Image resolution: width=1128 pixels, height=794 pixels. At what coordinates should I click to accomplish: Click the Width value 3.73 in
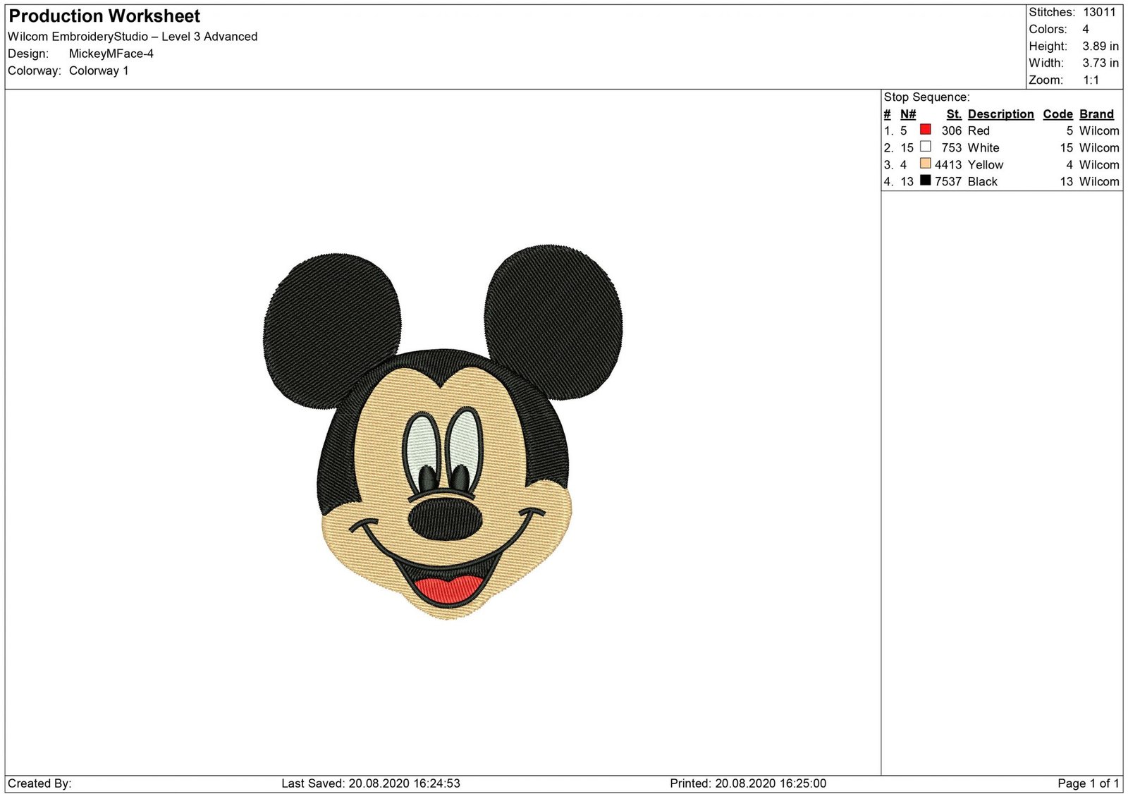click(1098, 63)
